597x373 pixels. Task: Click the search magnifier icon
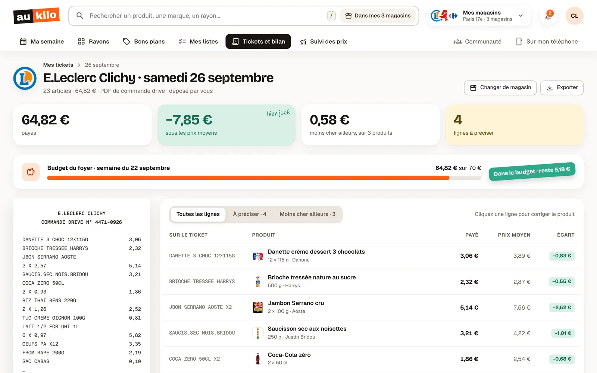(x=79, y=16)
